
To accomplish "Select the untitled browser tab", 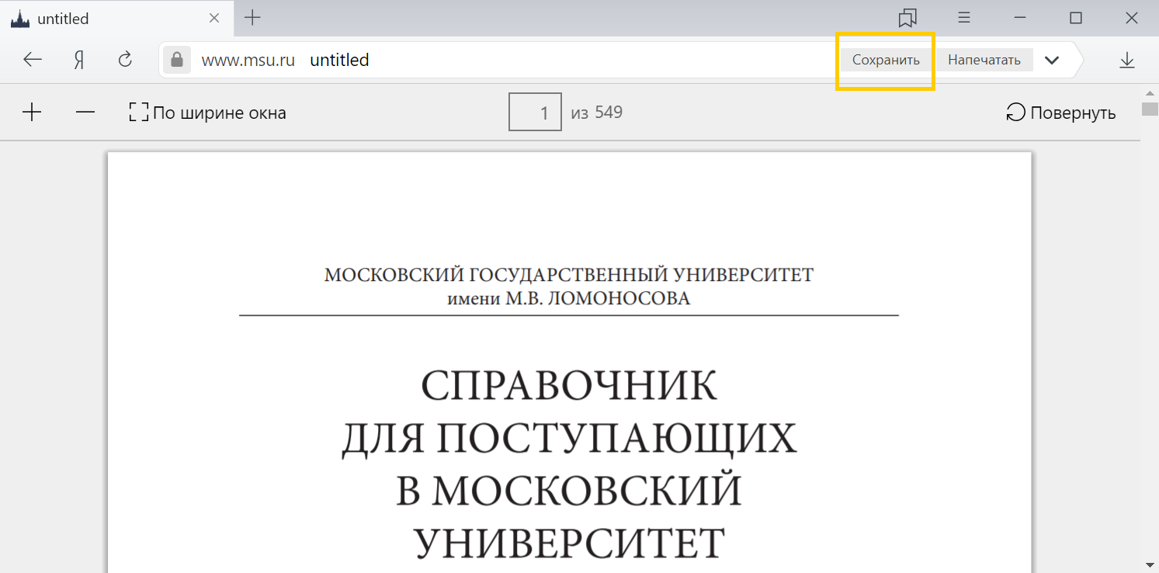I will point(115,19).
